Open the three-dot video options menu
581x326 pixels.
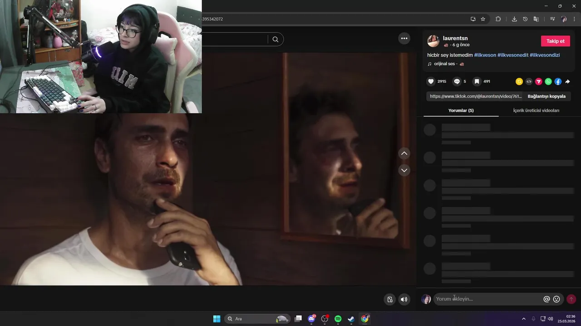(404, 38)
